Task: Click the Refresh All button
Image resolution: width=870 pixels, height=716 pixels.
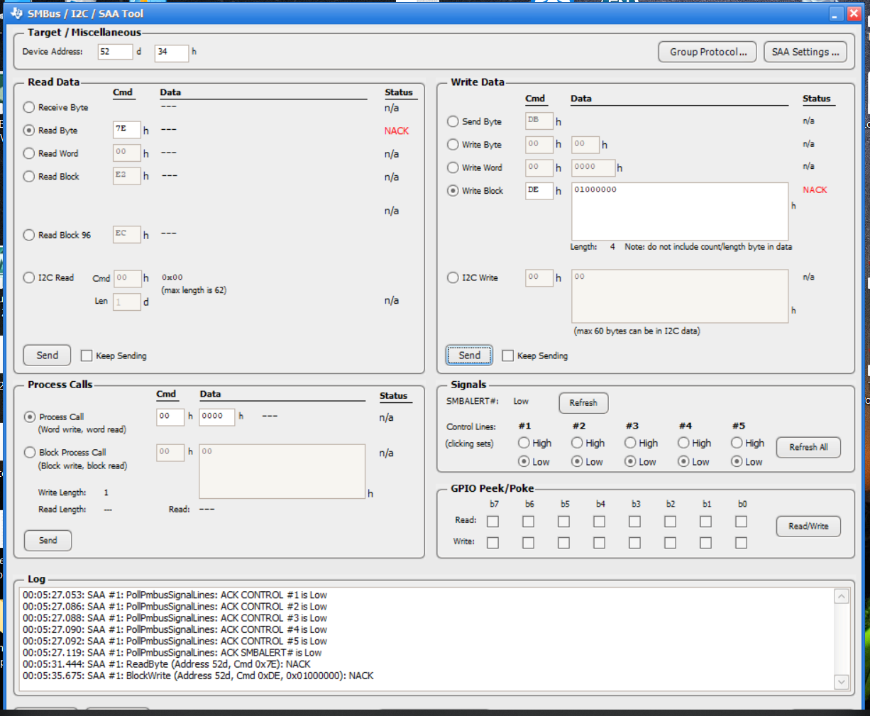Action: [x=808, y=447]
